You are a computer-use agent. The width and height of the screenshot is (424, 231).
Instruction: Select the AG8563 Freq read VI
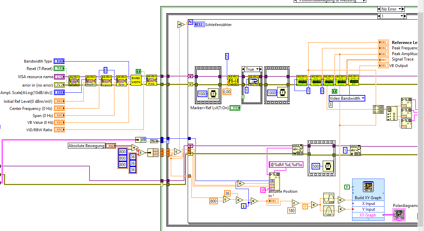click(316, 80)
